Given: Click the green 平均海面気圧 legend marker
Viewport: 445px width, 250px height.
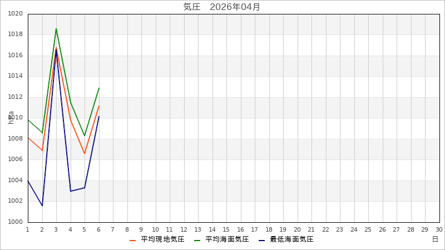Looking at the screenshot, I should coord(197,240).
